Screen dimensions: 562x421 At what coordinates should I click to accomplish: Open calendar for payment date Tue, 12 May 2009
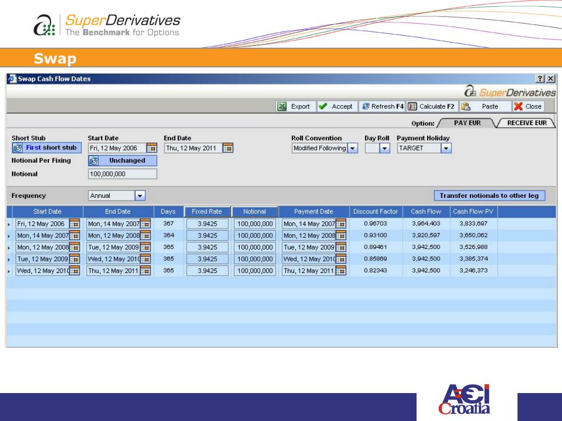tap(341, 247)
